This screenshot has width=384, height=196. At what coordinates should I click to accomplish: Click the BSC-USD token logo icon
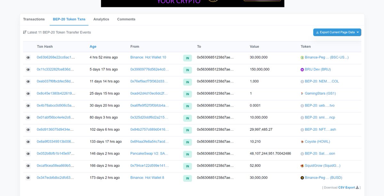click(302, 58)
